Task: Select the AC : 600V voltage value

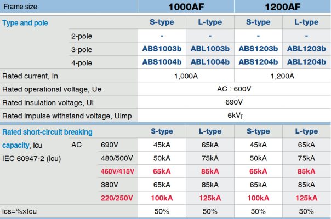Action: tap(234, 89)
